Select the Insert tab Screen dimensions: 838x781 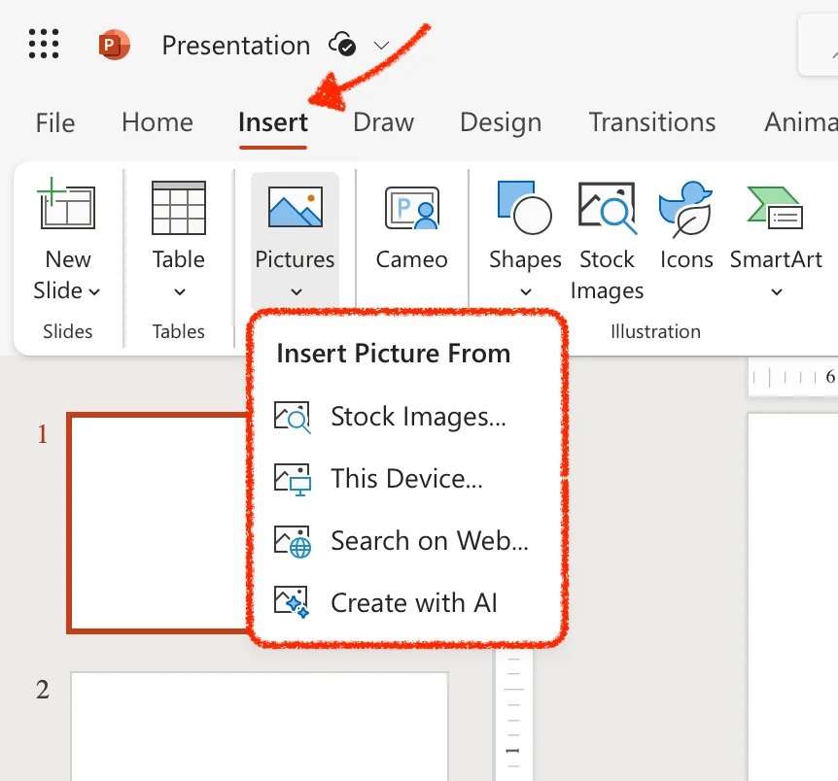(x=272, y=122)
